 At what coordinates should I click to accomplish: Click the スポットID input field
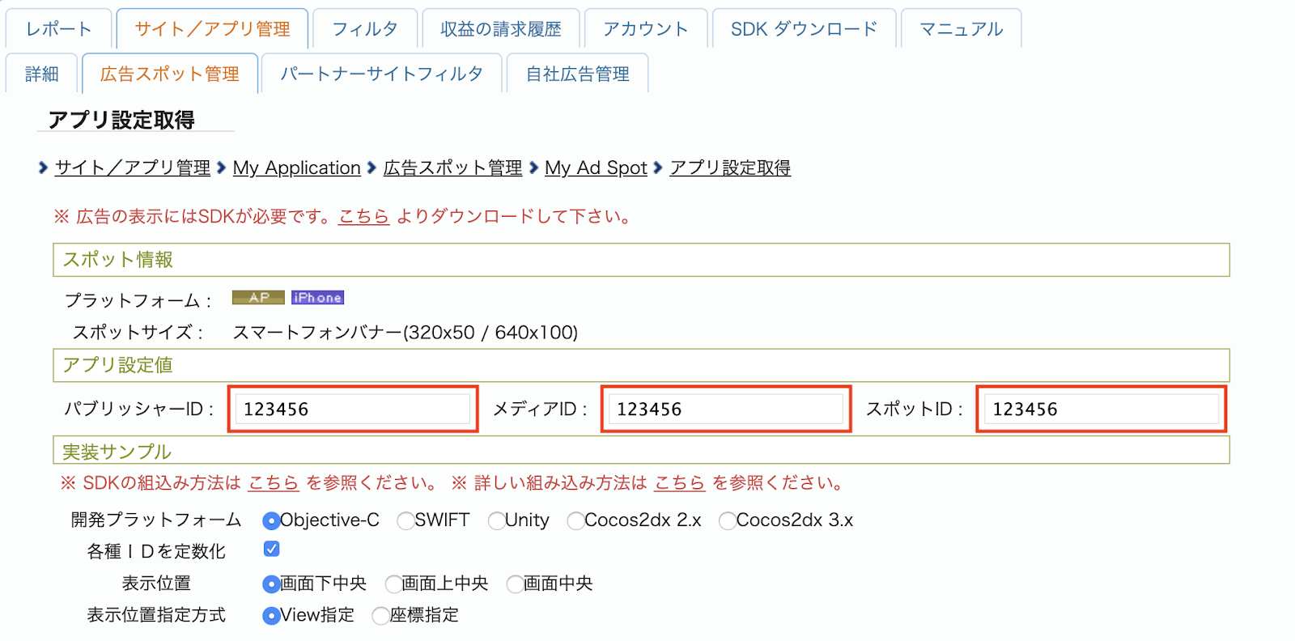pyautogui.click(x=1101, y=409)
